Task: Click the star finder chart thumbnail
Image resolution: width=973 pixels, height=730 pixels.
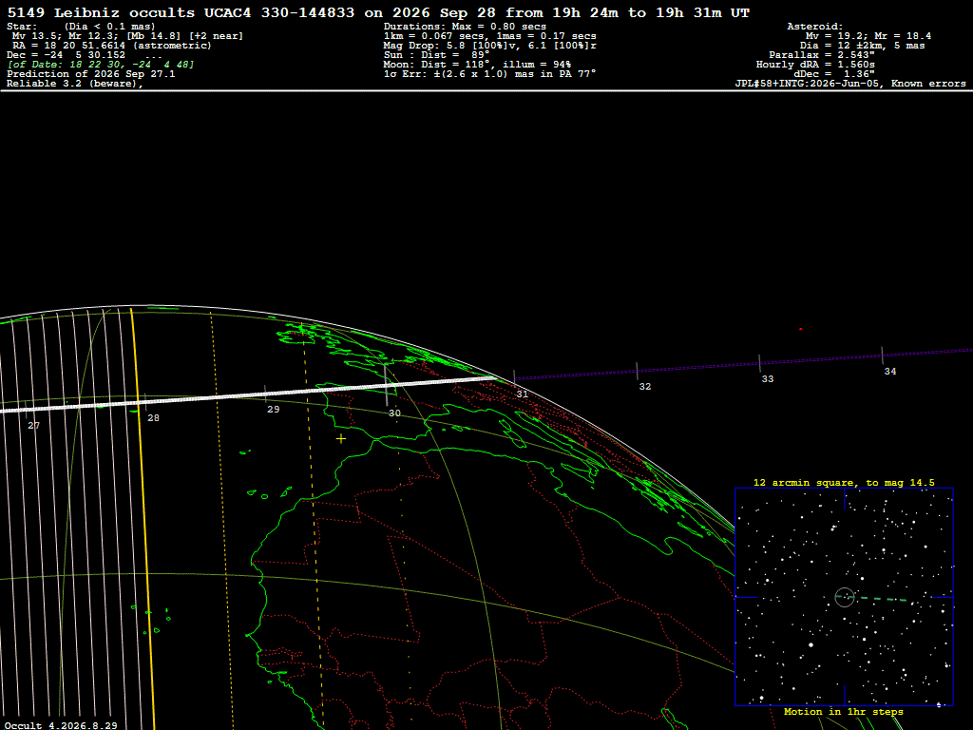Action: (x=844, y=597)
